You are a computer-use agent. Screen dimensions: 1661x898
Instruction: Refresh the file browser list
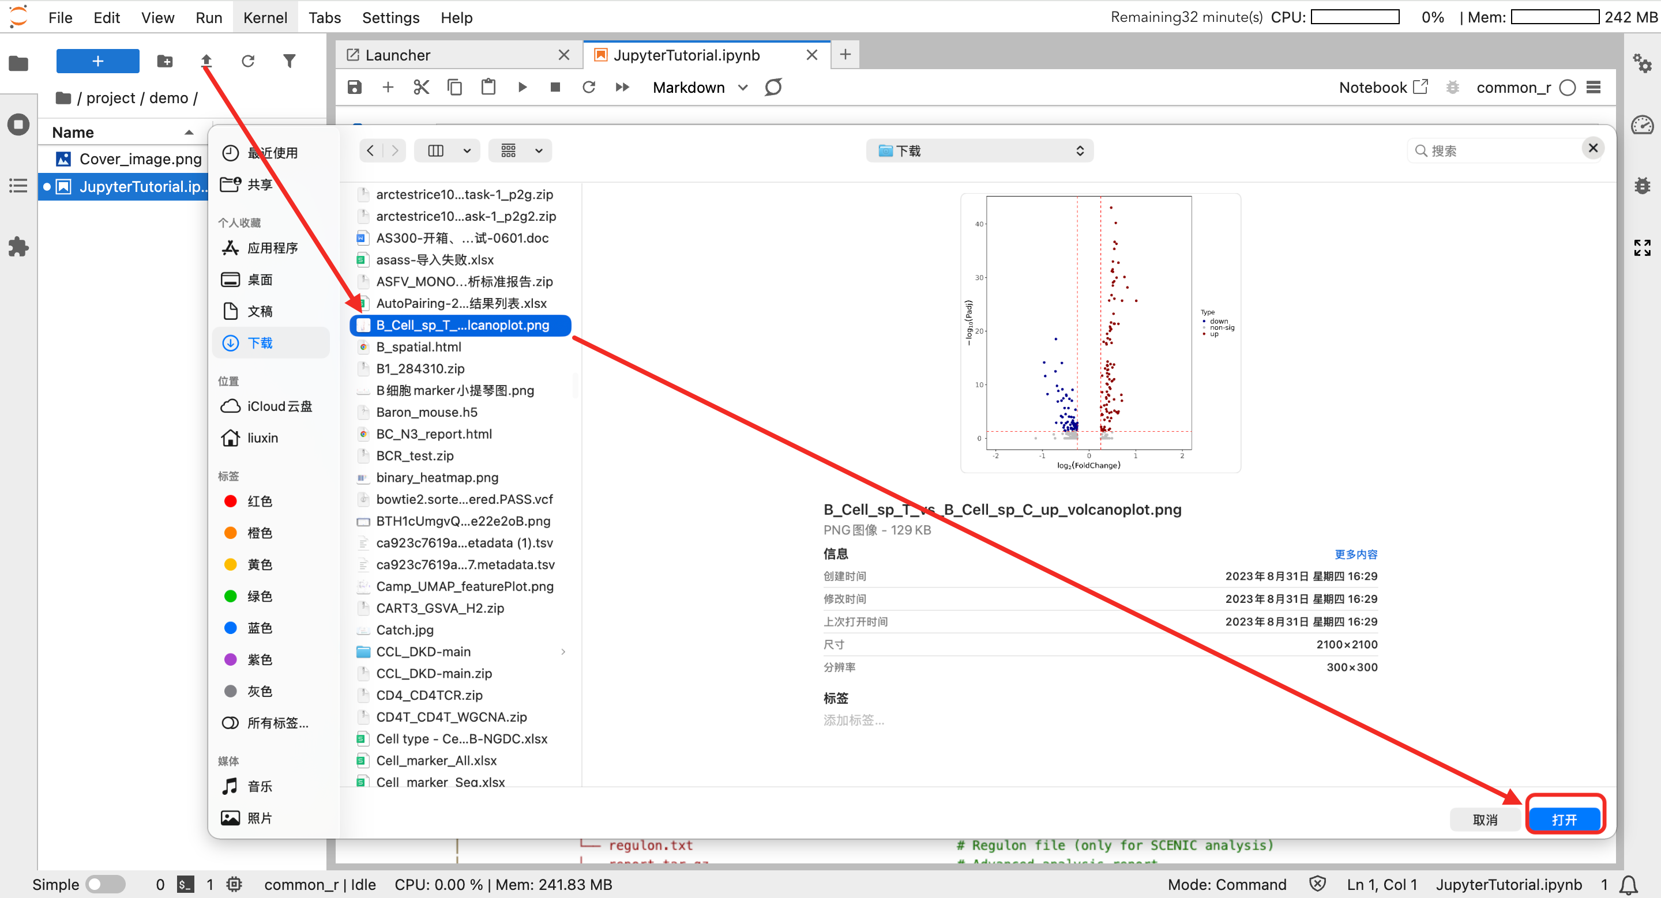(x=247, y=61)
